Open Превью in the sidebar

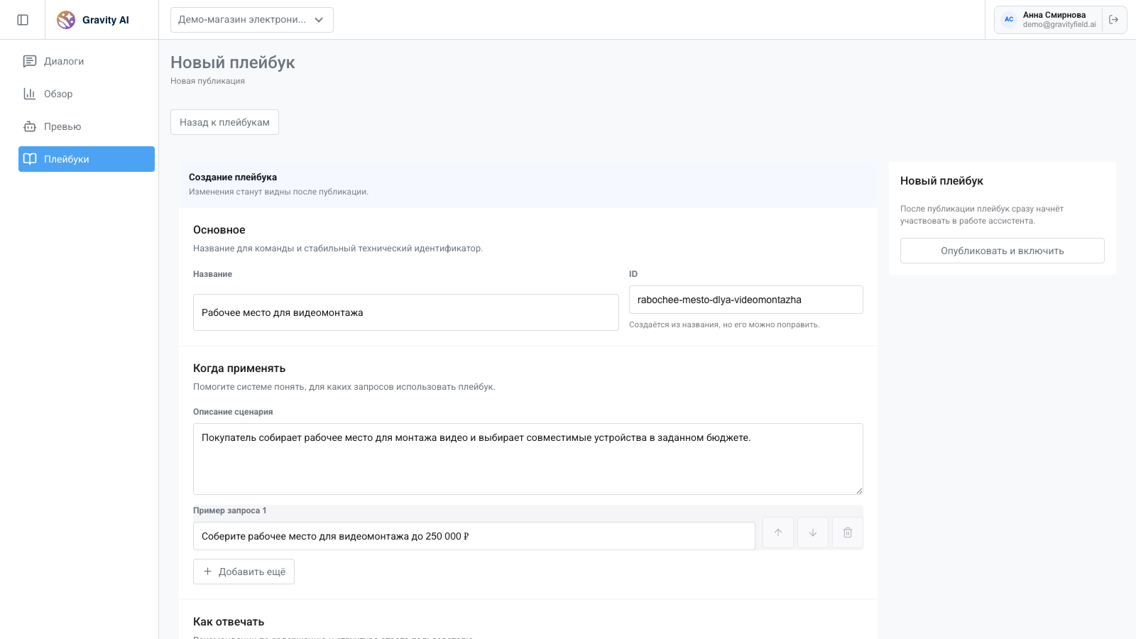point(87,126)
